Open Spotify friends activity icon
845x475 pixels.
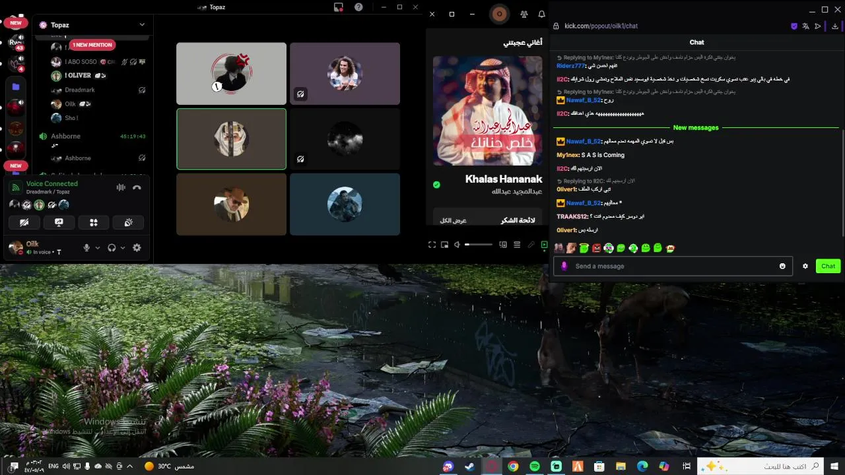click(524, 14)
